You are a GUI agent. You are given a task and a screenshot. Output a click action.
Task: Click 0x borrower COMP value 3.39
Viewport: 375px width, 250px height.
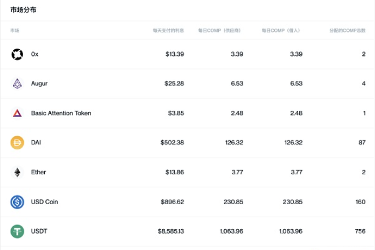pos(296,54)
